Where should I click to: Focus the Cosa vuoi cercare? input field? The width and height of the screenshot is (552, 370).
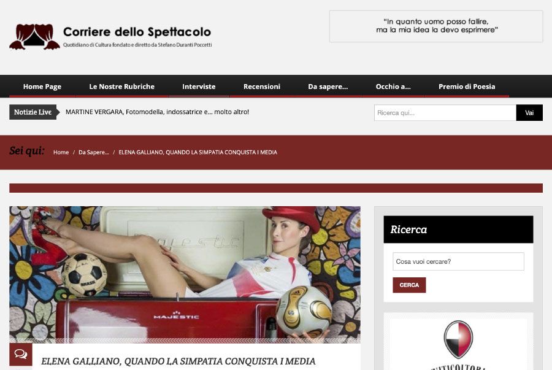pyautogui.click(x=458, y=261)
